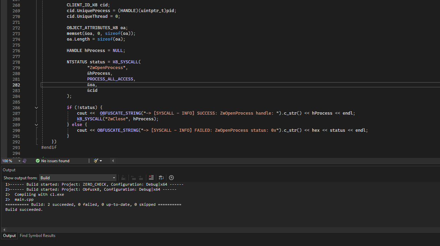
Task: Click the Output panel title
Action: (9, 170)
